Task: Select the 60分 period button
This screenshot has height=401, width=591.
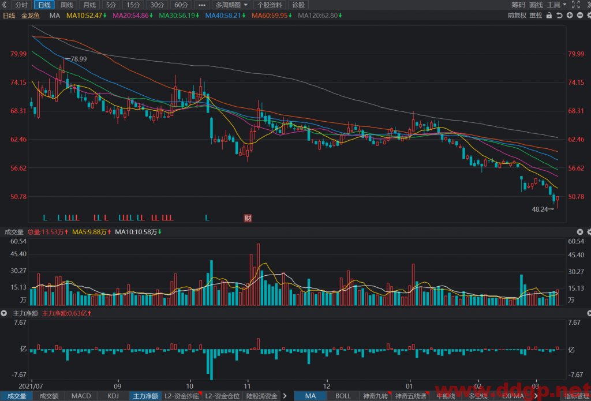Action: pos(181,5)
